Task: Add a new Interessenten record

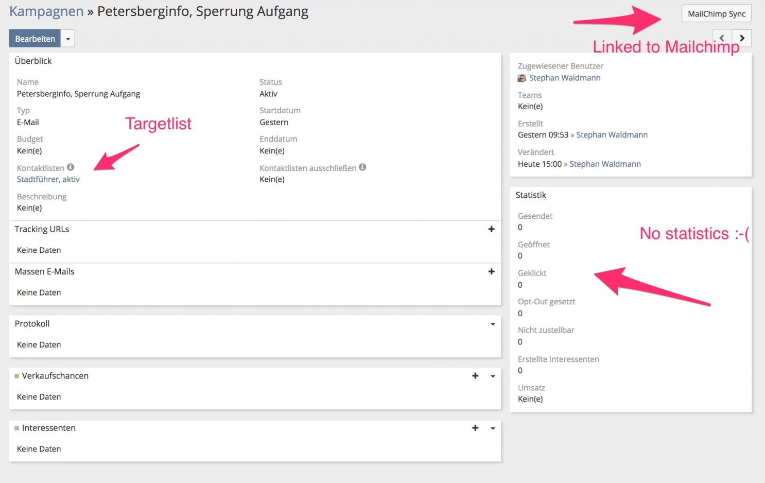Action: [475, 428]
